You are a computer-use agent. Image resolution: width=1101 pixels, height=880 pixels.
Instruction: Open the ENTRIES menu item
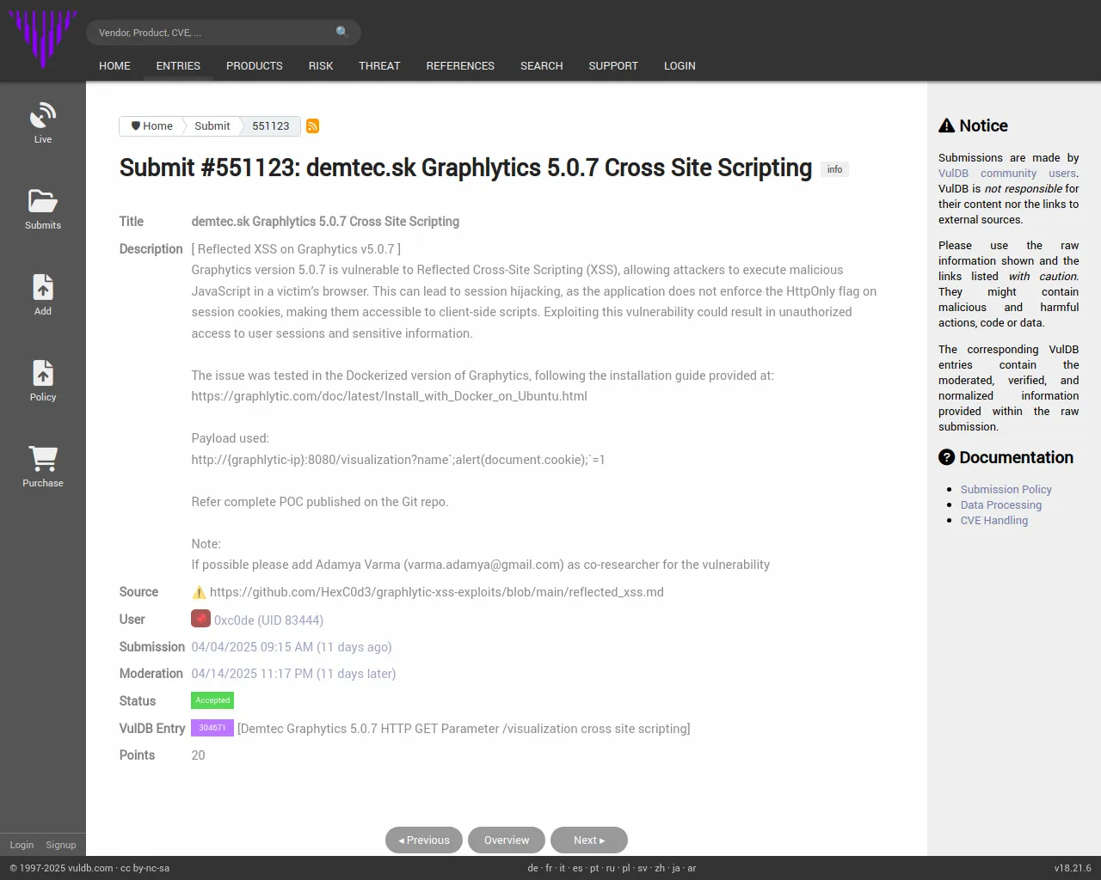point(178,65)
